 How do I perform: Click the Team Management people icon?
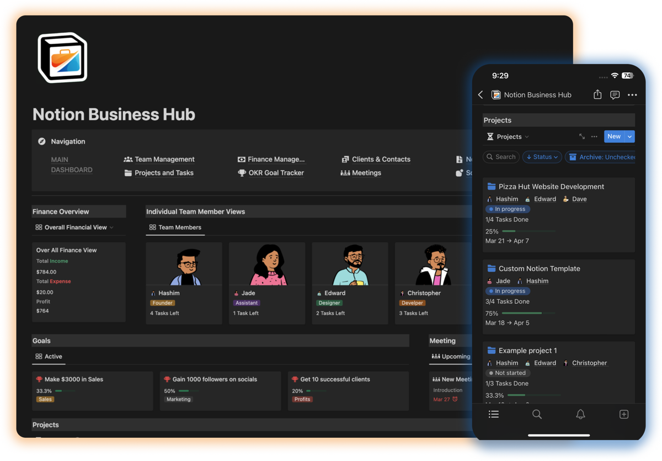coord(128,159)
